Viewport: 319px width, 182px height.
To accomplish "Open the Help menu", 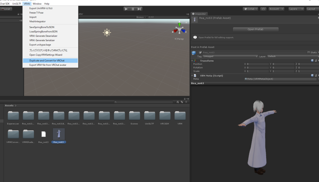I will (47, 4).
